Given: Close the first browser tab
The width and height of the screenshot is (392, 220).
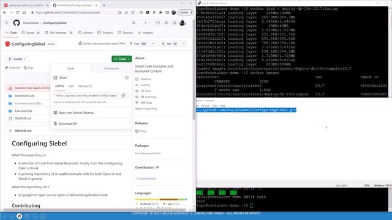Looking at the screenshot, I should point(48,5).
